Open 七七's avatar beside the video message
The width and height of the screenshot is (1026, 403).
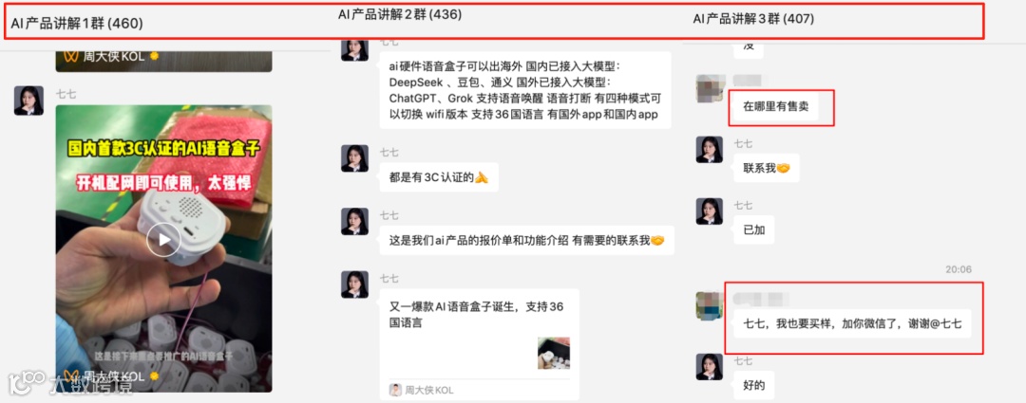click(28, 101)
